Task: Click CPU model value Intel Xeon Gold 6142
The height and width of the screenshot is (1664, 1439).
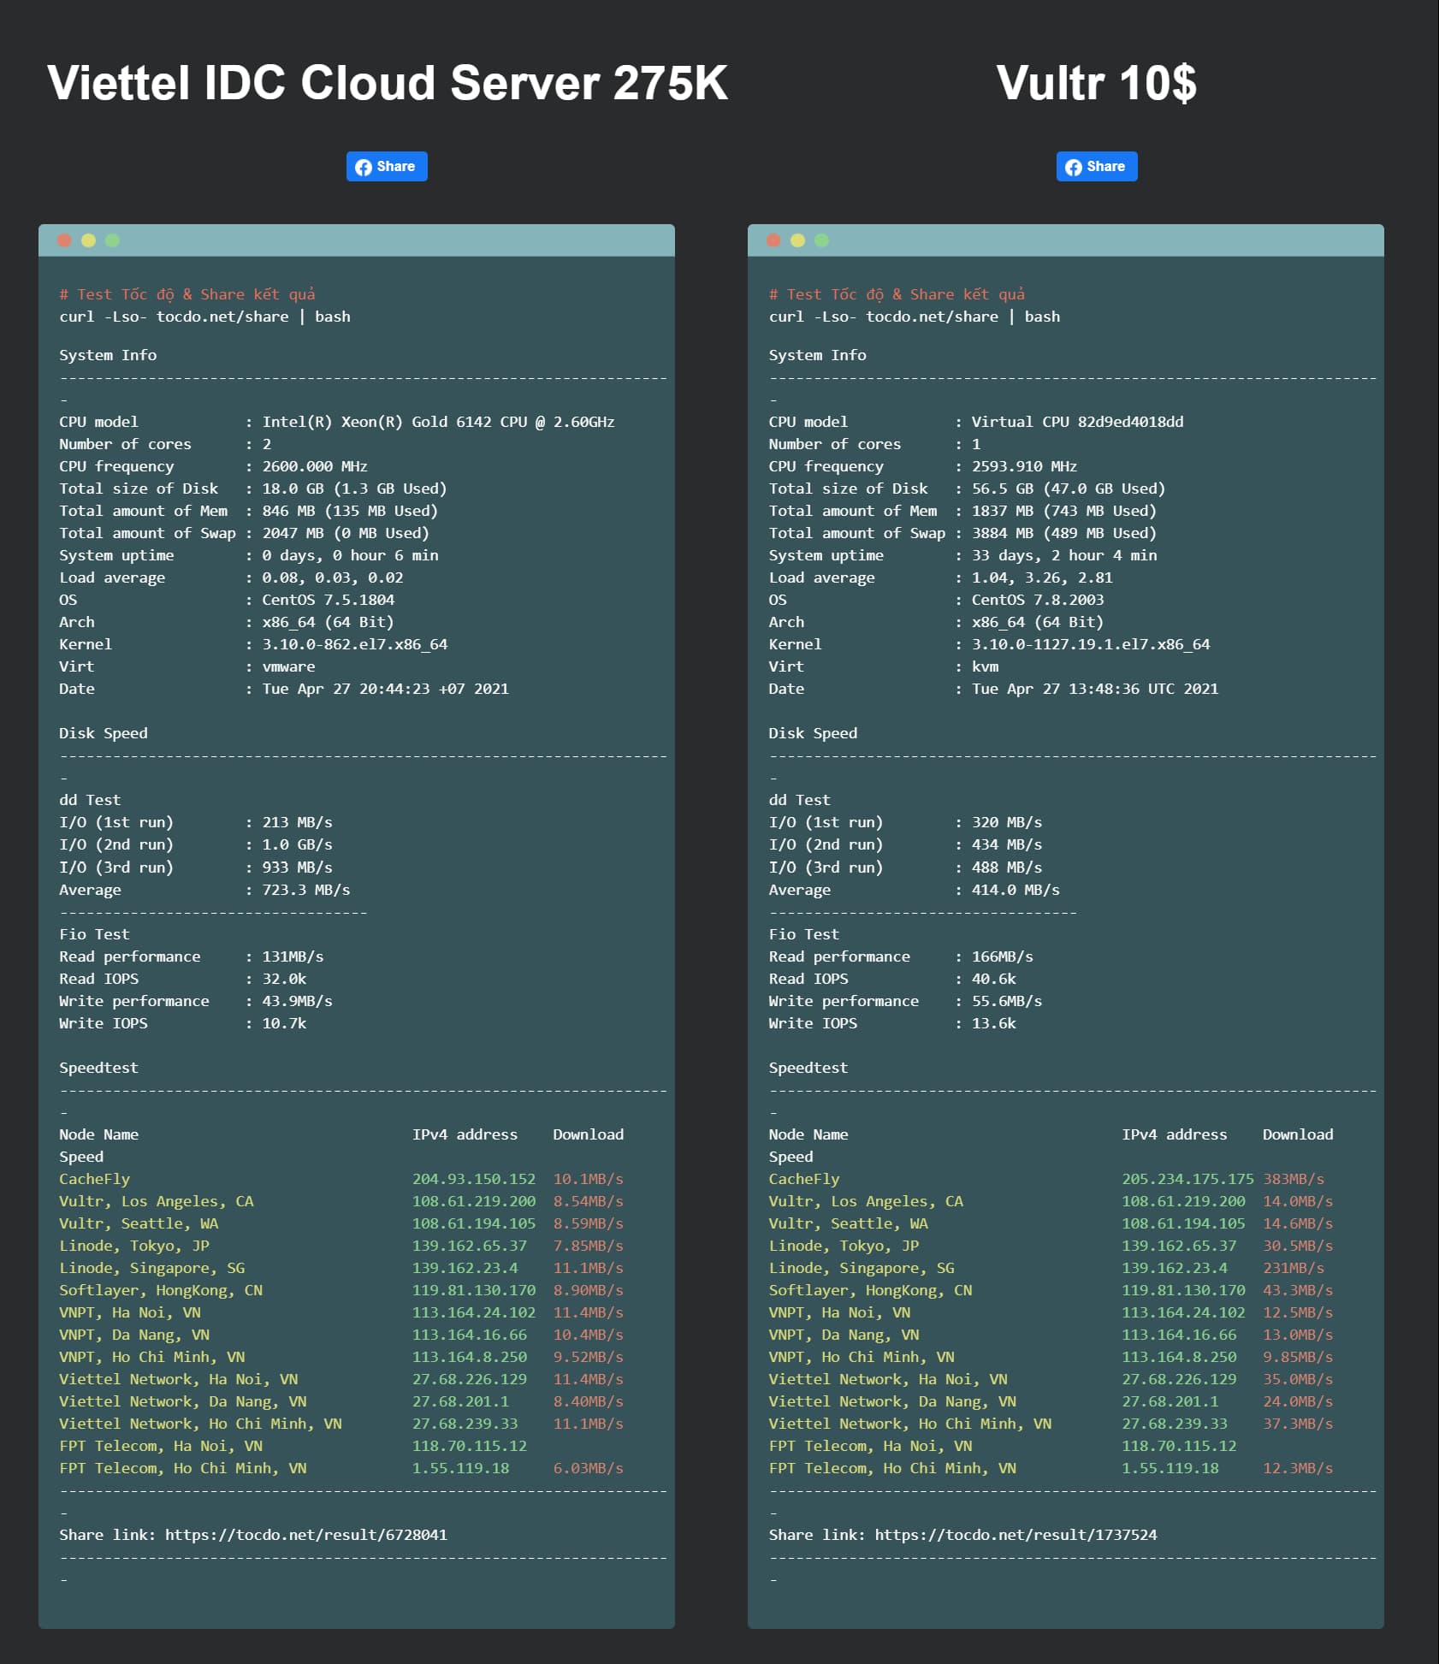Action: click(438, 422)
